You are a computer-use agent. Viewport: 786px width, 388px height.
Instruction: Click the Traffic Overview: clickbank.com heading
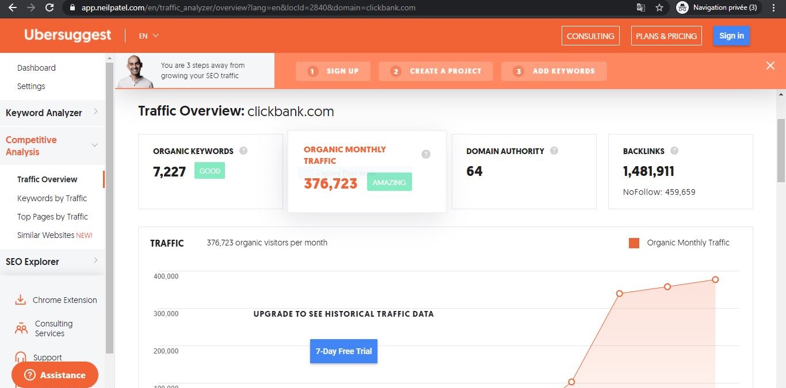(236, 112)
